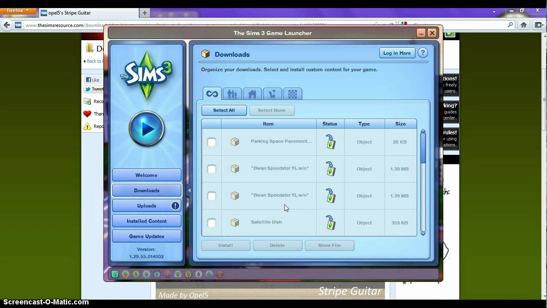Click the "359 KB" size value
Screen dimensions: 547x308
399,223
